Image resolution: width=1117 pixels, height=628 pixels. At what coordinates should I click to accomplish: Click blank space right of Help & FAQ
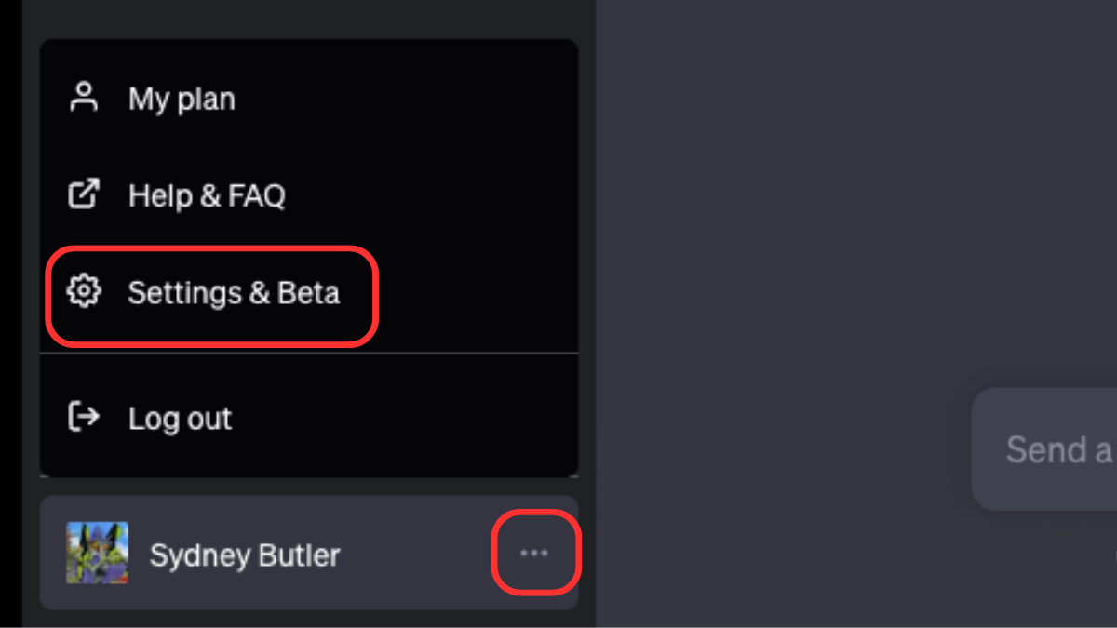point(428,195)
